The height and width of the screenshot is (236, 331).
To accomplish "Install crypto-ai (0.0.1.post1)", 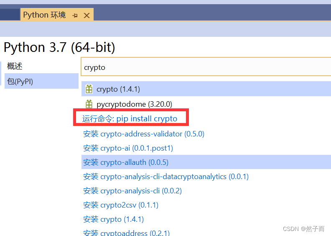I will [x=128, y=148].
